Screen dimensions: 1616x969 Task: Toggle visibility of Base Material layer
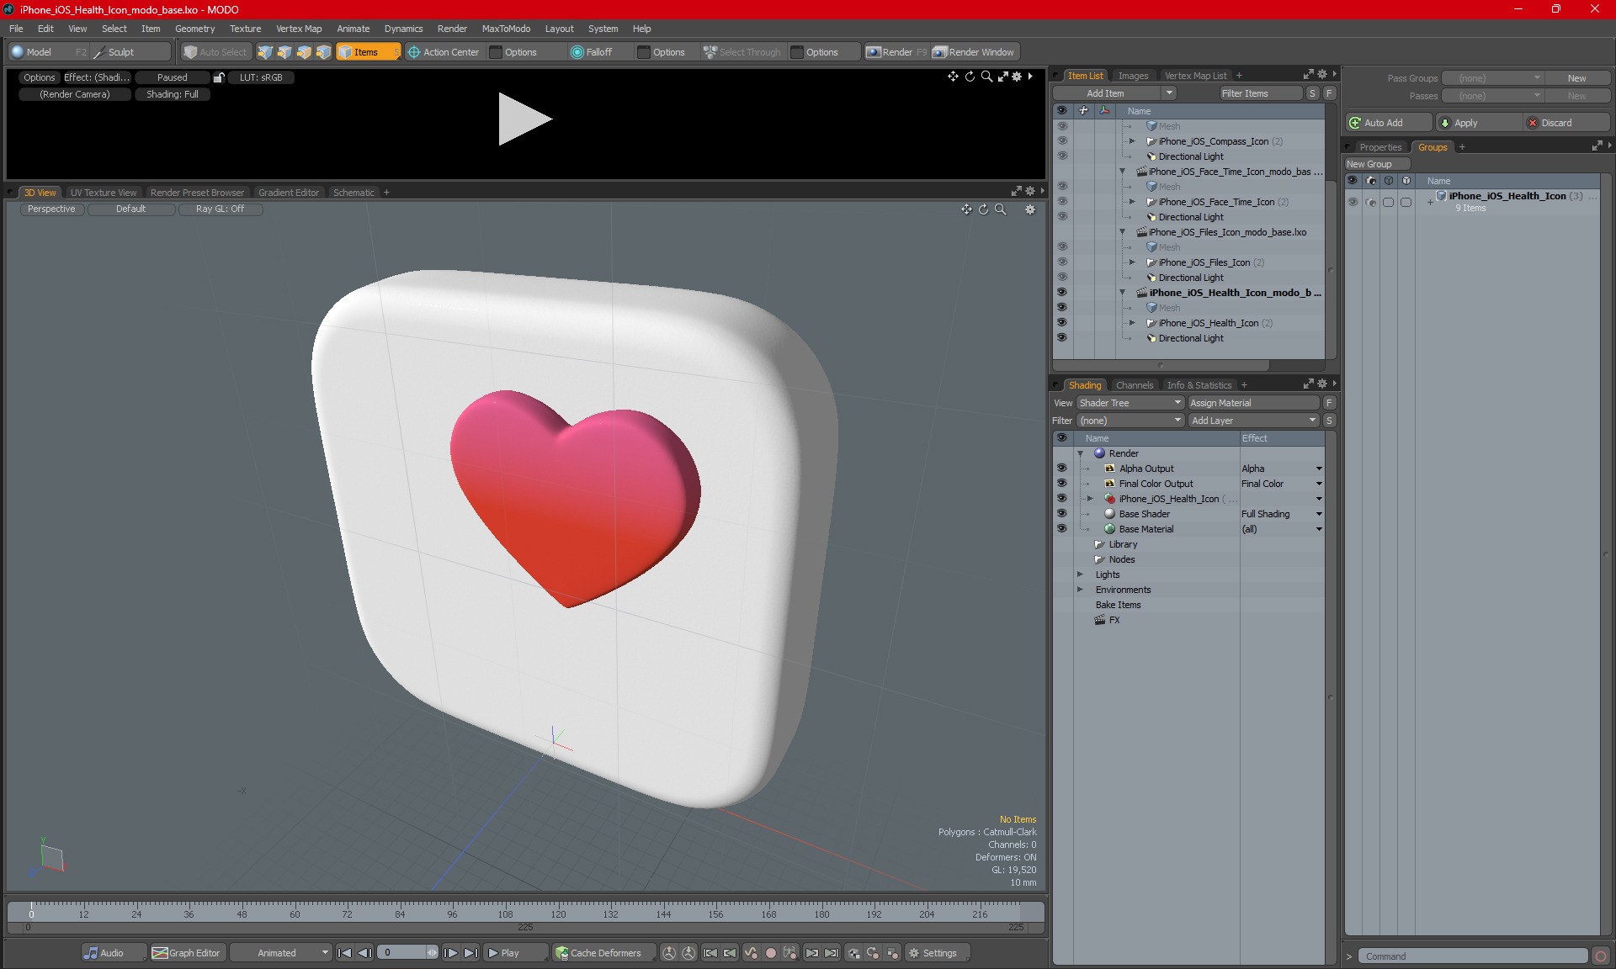pyautogui.click(x=1061, y=529)
